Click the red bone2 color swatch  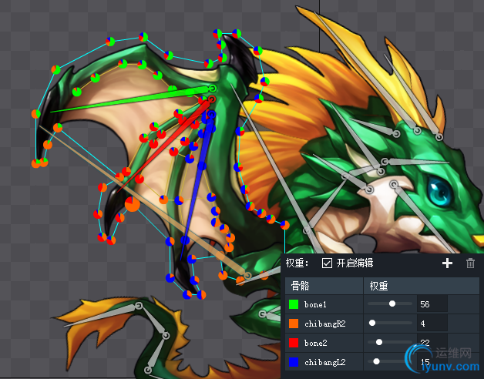(x=294, y=343)
